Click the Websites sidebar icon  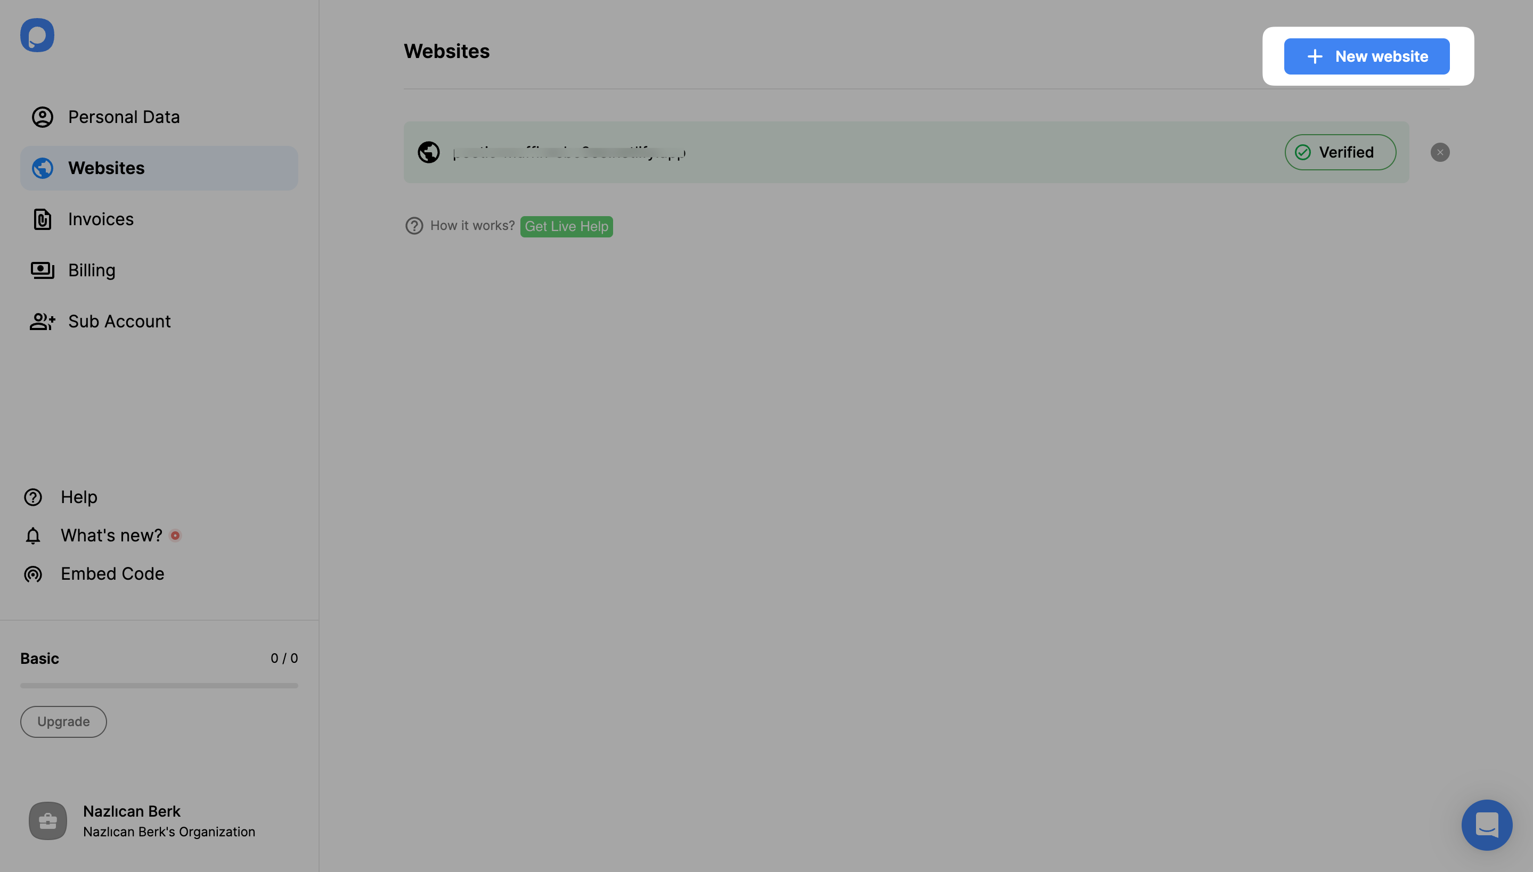click(42, 168)
